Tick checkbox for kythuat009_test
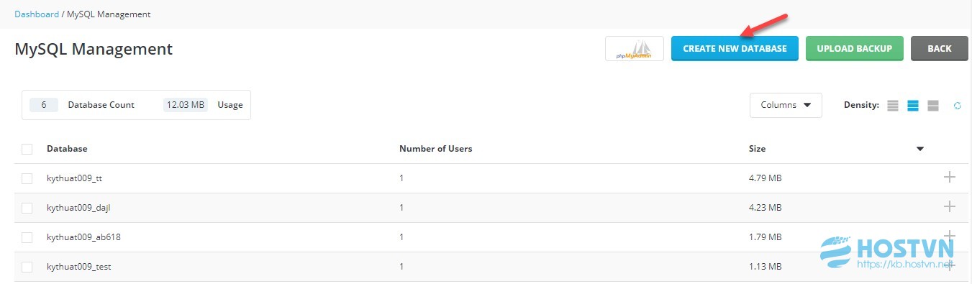Screen dimensions: 972x284 [27, 267]
